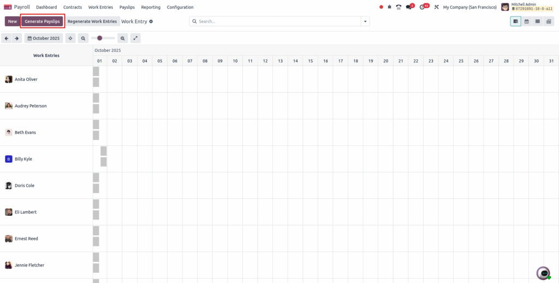Open the live chat bubble widget
Image resolution: width=559 pixels, height=283 pixels.
544,273
